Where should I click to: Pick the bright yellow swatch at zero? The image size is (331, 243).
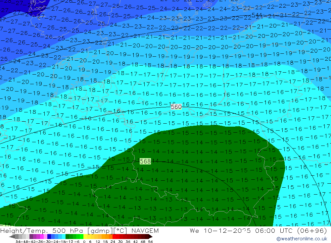coord(85,237)
